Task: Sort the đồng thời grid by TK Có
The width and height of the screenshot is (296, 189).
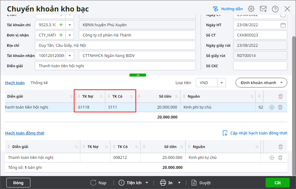Action: tap(137, 147)
